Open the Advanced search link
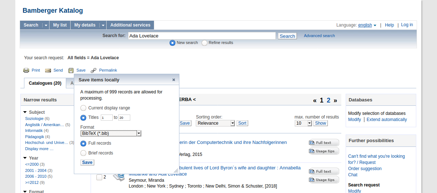Screen dimensions: 437x193 (x=319, y=36)
